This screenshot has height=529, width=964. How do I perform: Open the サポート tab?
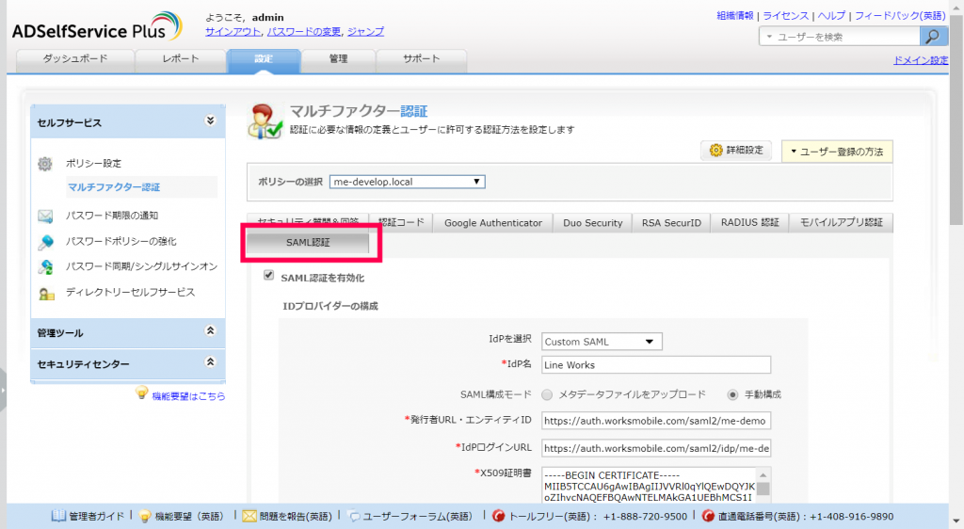tap(421, 59)
